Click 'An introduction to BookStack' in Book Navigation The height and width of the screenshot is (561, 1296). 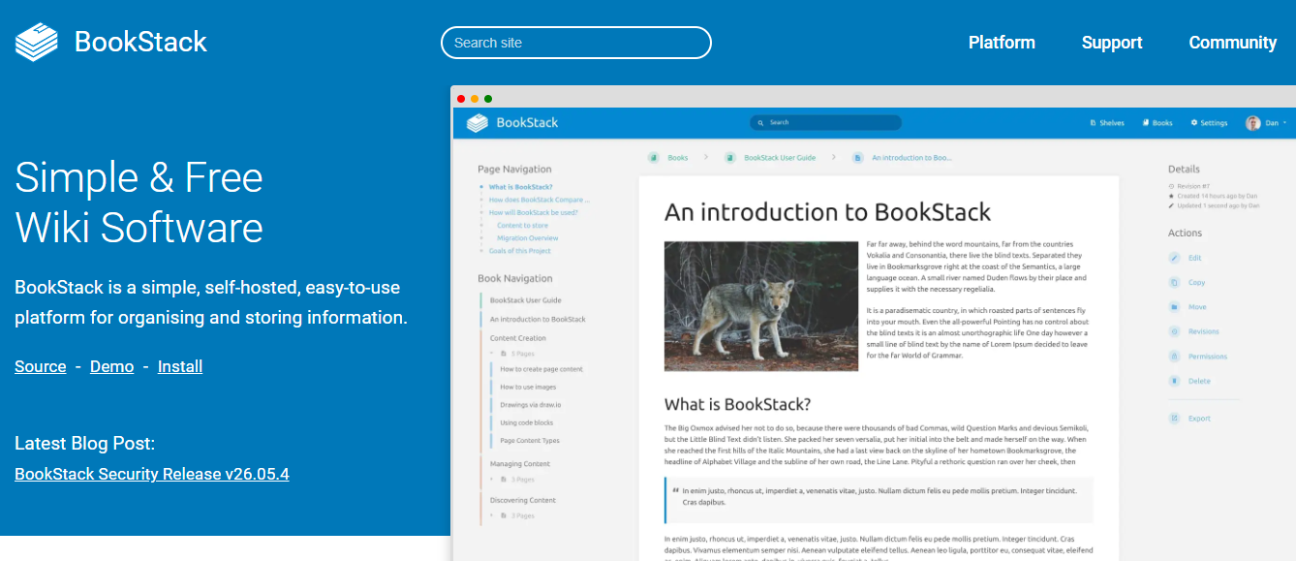click(538, 319)
